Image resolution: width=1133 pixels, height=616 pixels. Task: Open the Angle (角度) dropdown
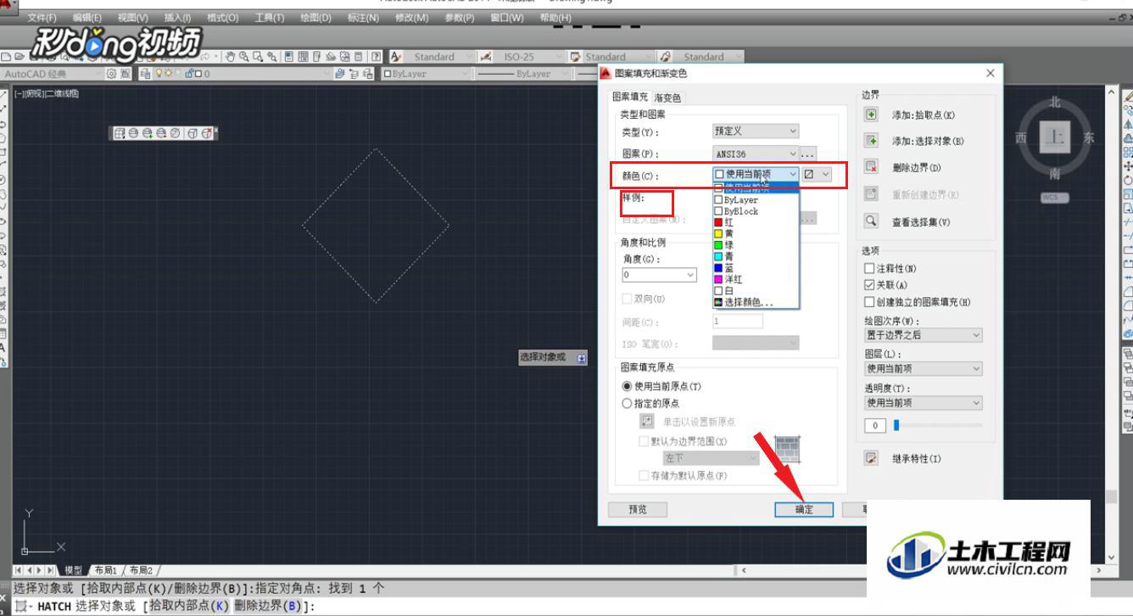pos(659,275)
